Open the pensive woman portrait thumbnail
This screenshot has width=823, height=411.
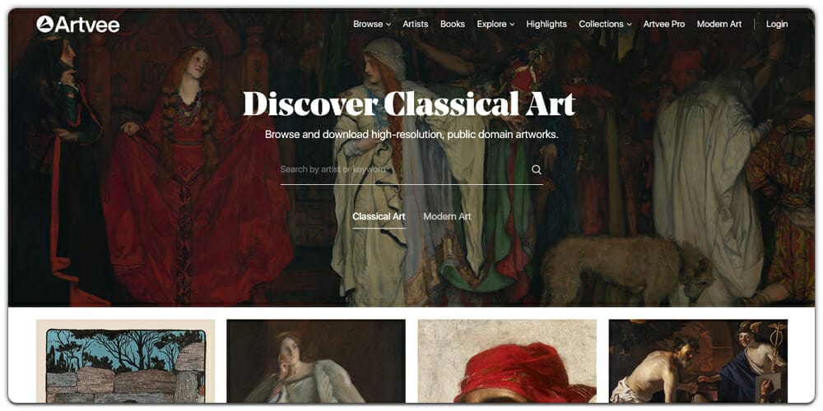(x=316, y=361)
